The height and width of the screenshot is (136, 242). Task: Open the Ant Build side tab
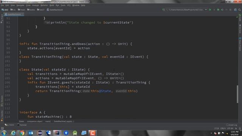(x=240, y=29)
